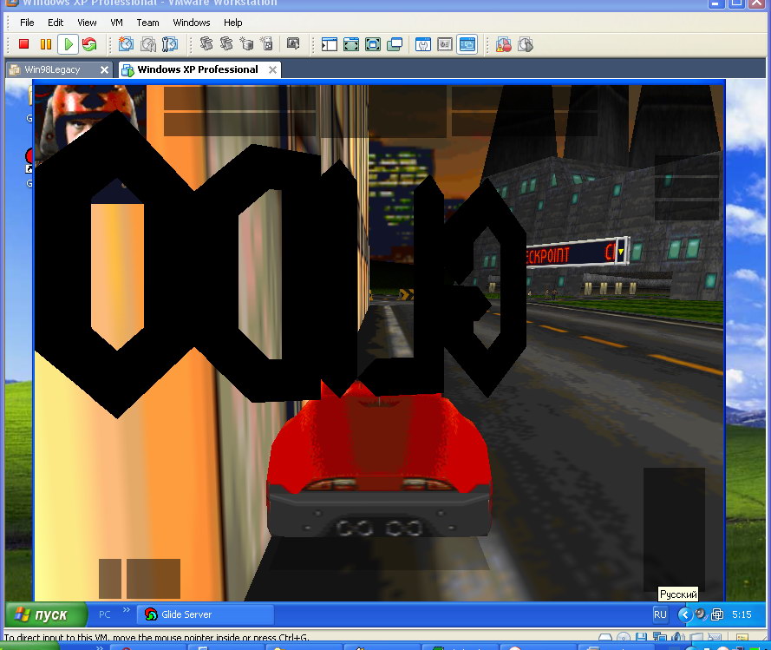This screenshot has width=771, height=650.
Task: Toggle quick switch mode icon
Action: coord(351,45)
